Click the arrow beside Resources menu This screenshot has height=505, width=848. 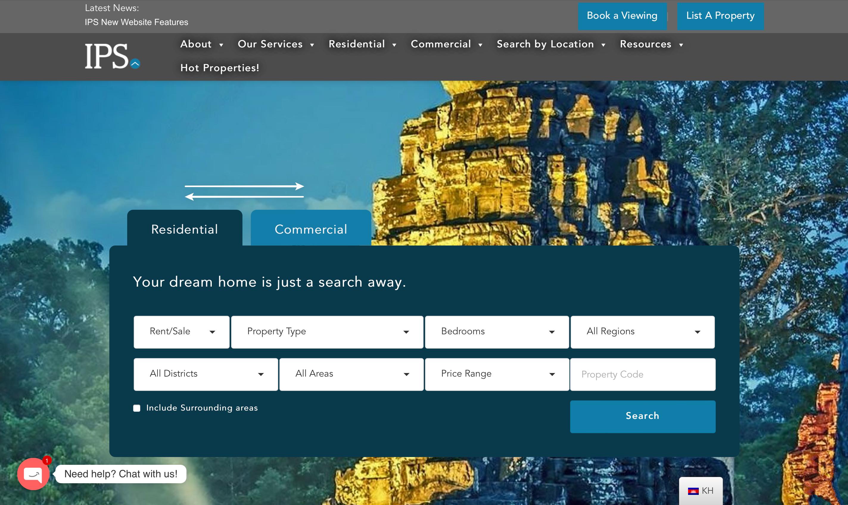pos(681,45)
